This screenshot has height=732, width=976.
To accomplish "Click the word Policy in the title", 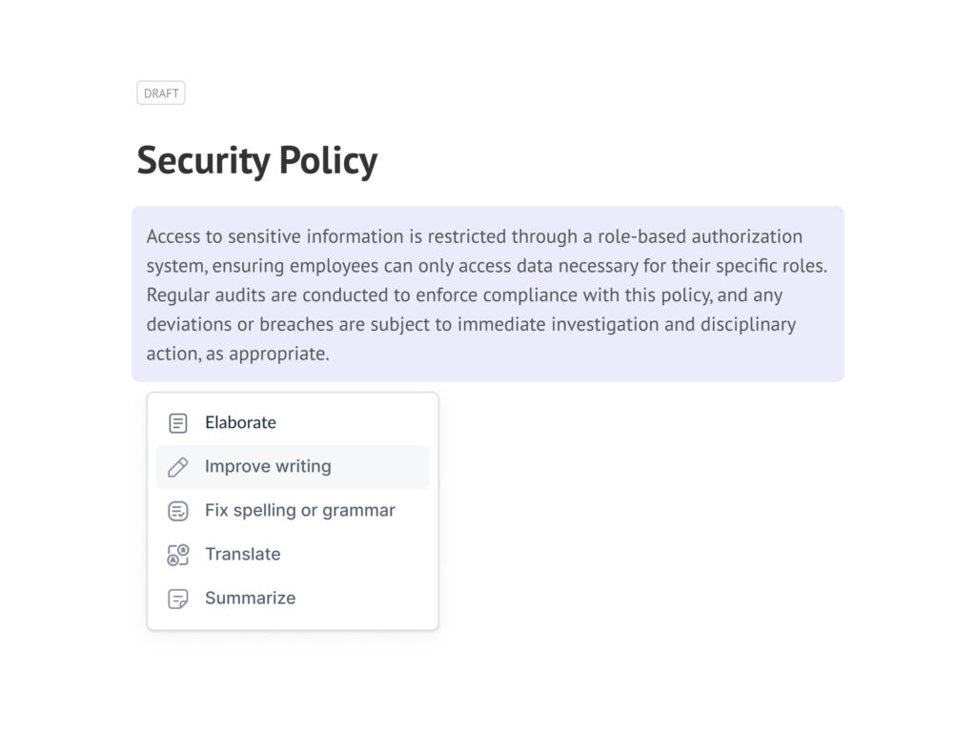I will tap(328, 160).
